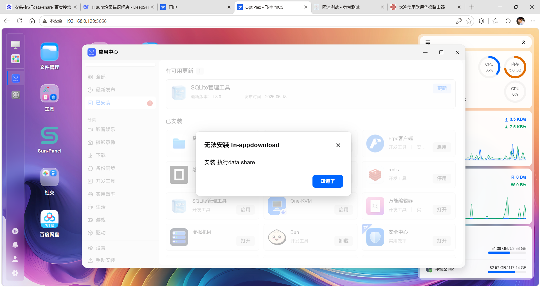Close the 无法安装 error dialog
This screenshot has width=540, height=287.
click(338, 145)
